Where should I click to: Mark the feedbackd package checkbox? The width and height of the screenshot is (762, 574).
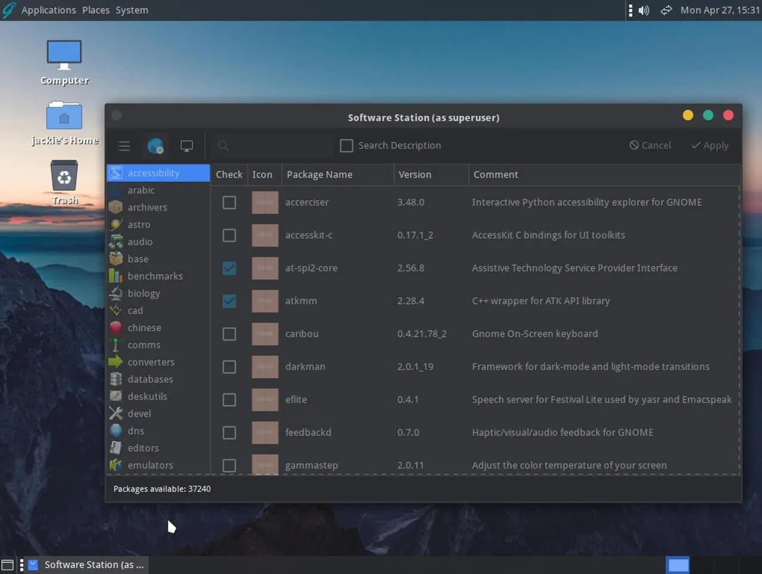pyautogui.click(x=229, y=433)
